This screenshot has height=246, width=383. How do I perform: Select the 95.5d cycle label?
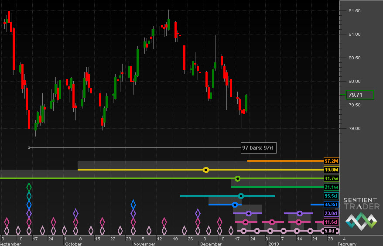(331, 196)
